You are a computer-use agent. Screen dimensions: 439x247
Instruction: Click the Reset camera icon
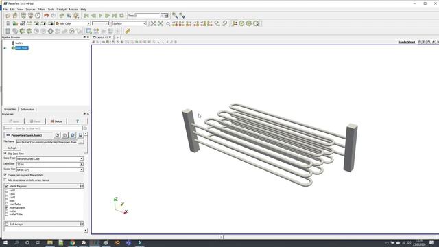(x=153, y=23)
